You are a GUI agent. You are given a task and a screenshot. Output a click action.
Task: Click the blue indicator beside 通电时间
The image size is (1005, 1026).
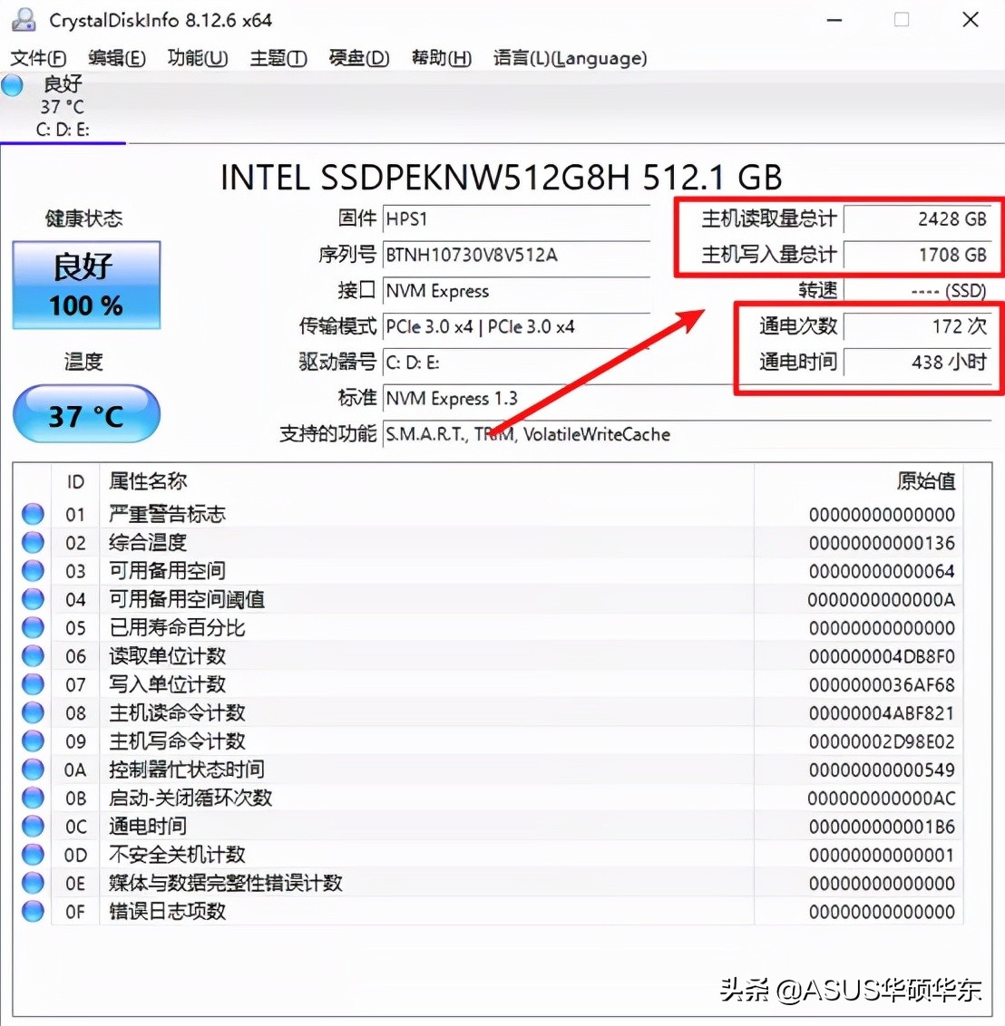[32, 826]
